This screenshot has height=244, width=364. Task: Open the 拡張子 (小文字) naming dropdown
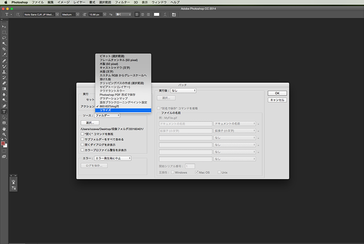pos(234,131)
